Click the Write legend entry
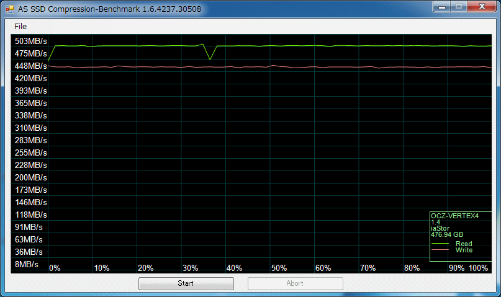The width and height of the screenshot is (501, 297). (x=464, y=250)
